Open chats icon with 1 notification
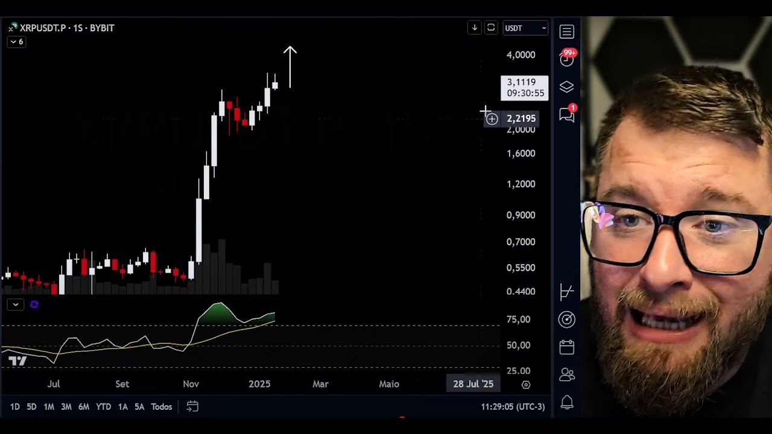 tap(568, 113)
